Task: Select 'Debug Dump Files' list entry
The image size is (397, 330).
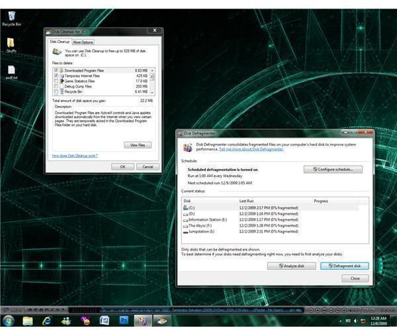Action: pos(101,86)
